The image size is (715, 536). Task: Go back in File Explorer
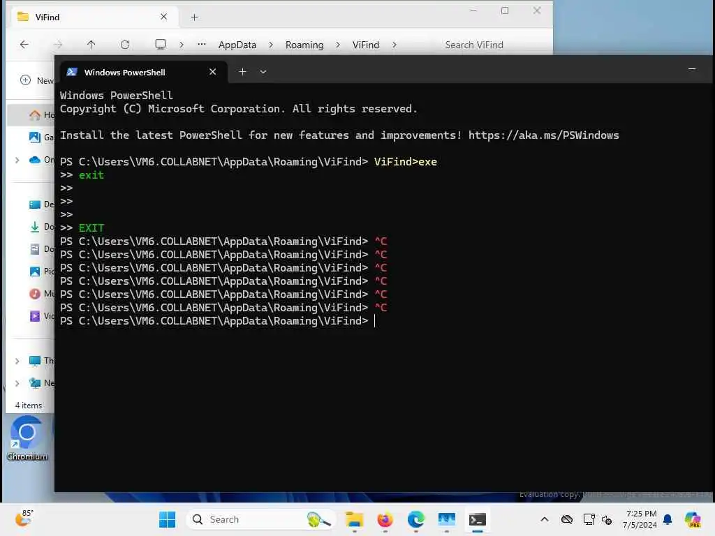[24, 44]
